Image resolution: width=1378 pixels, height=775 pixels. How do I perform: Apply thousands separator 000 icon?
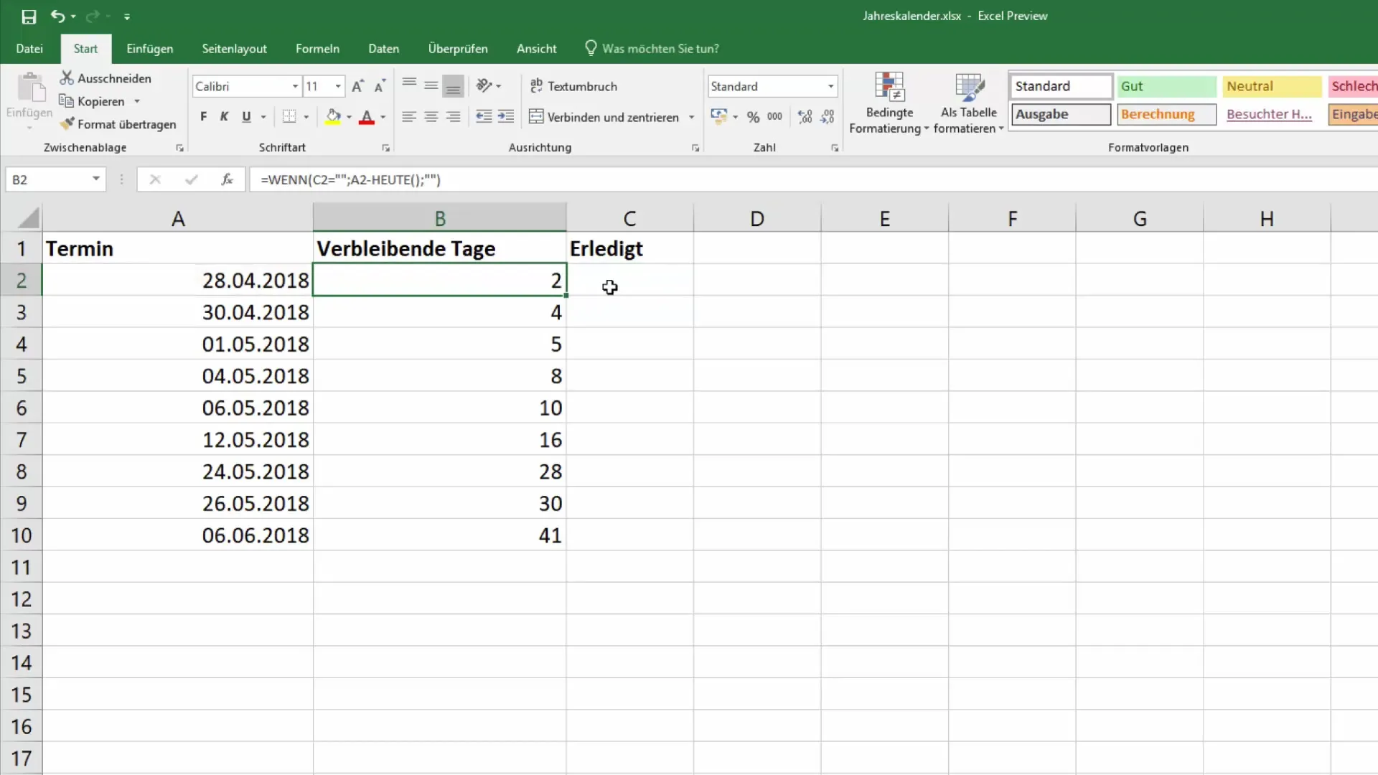(775, 117)
